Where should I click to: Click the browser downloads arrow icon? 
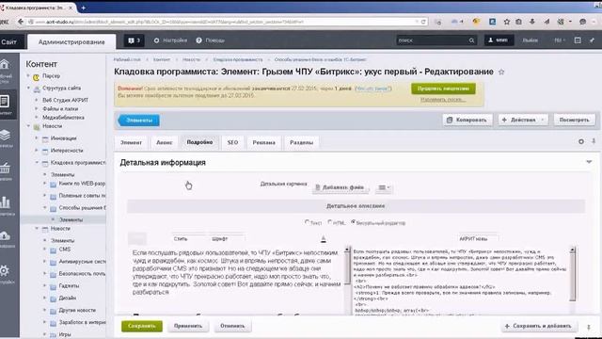click(532, 22)
